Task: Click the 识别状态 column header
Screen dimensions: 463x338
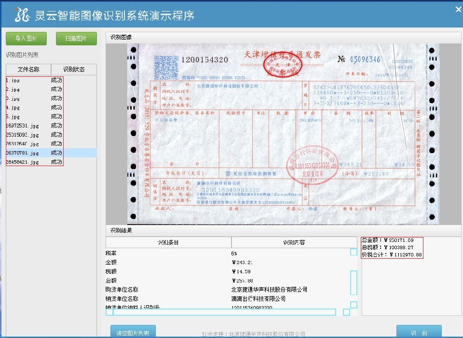Action: pyautogui.click(x=74, y=70)
